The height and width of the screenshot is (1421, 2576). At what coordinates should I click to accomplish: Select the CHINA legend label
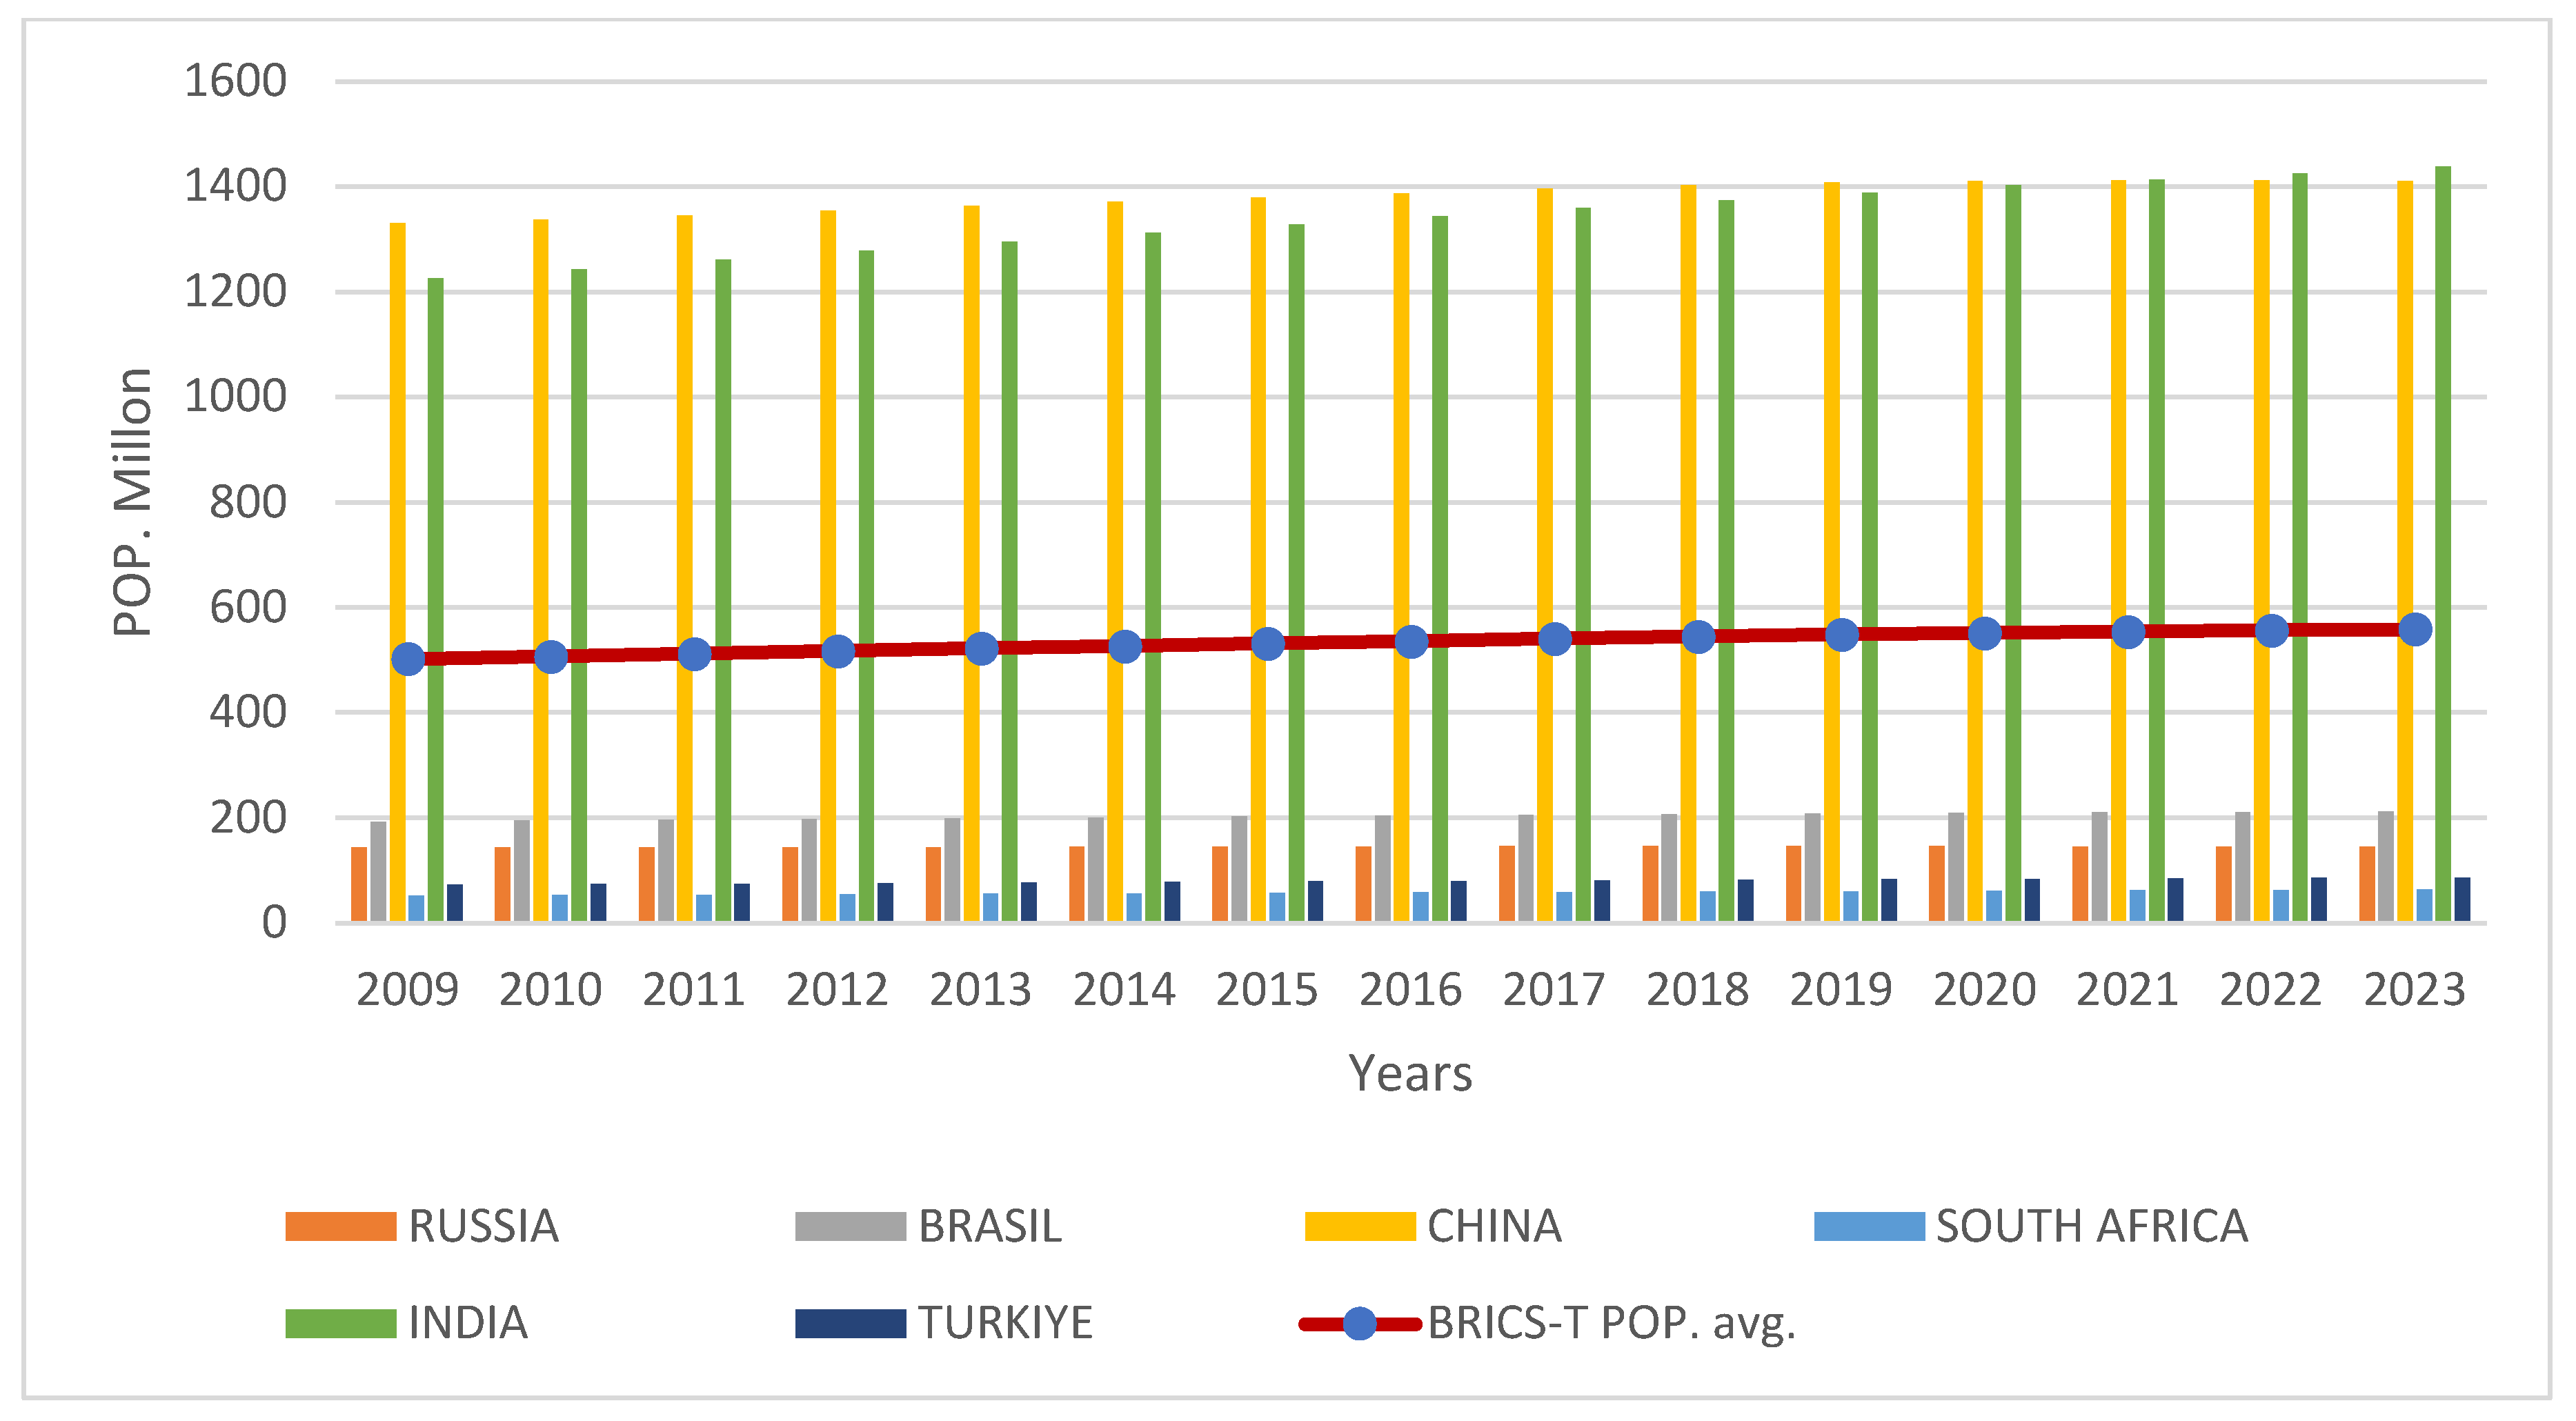(x=1494, y=1226)
